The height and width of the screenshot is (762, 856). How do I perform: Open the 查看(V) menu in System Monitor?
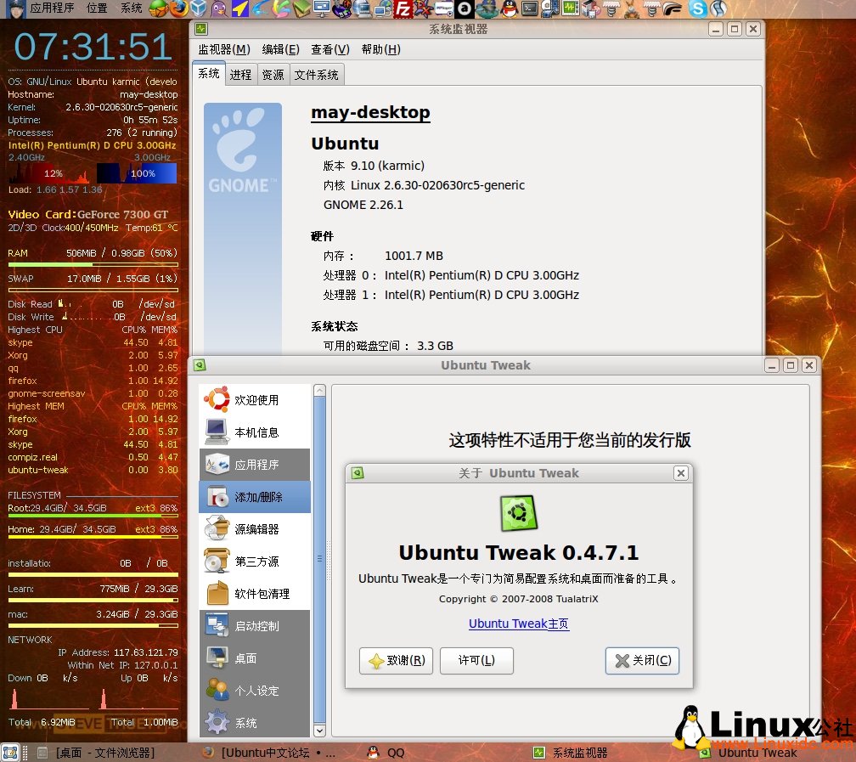pyautogui.click(x=329, y=49)
